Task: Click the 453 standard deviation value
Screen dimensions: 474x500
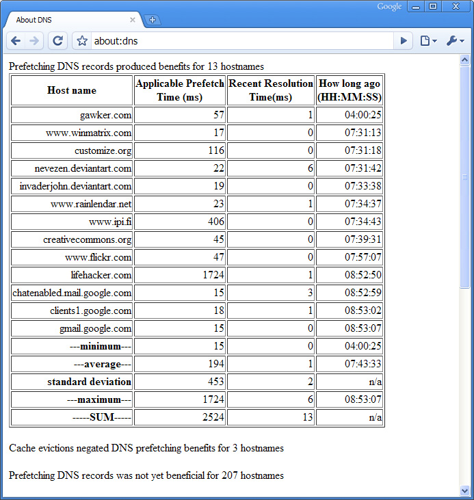Action: tap(180, 382)
